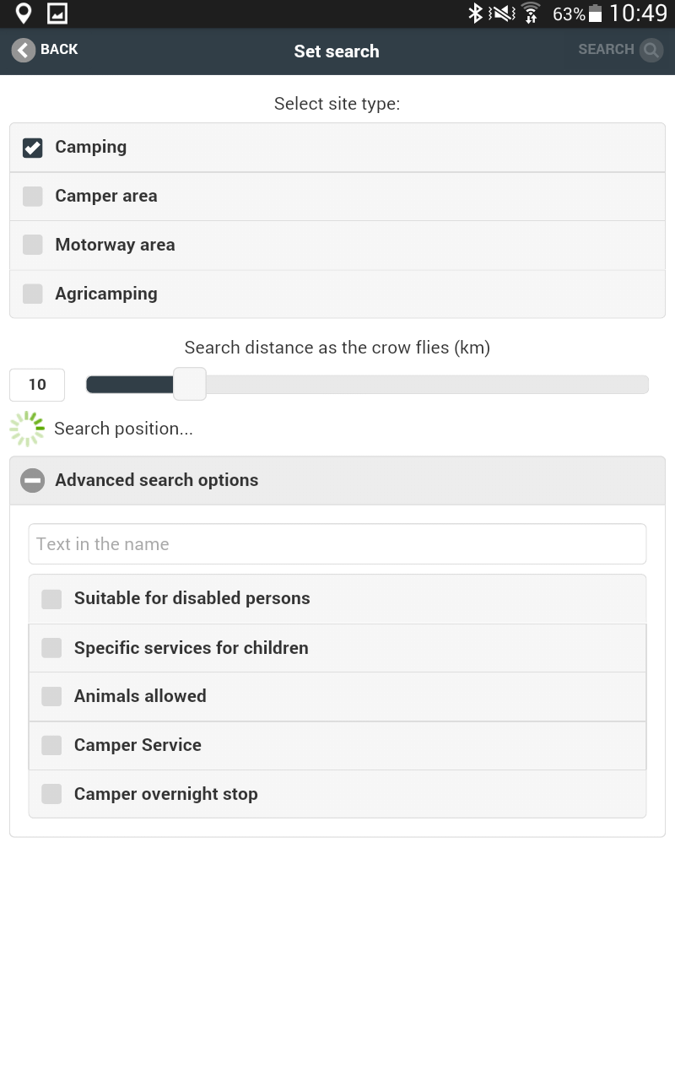Tap the battery status icon

tap(596, 13)
